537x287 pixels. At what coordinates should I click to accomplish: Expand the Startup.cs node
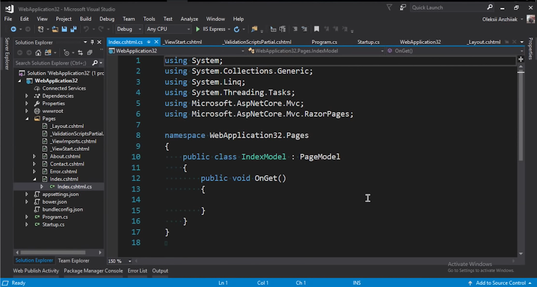point(27,225)
